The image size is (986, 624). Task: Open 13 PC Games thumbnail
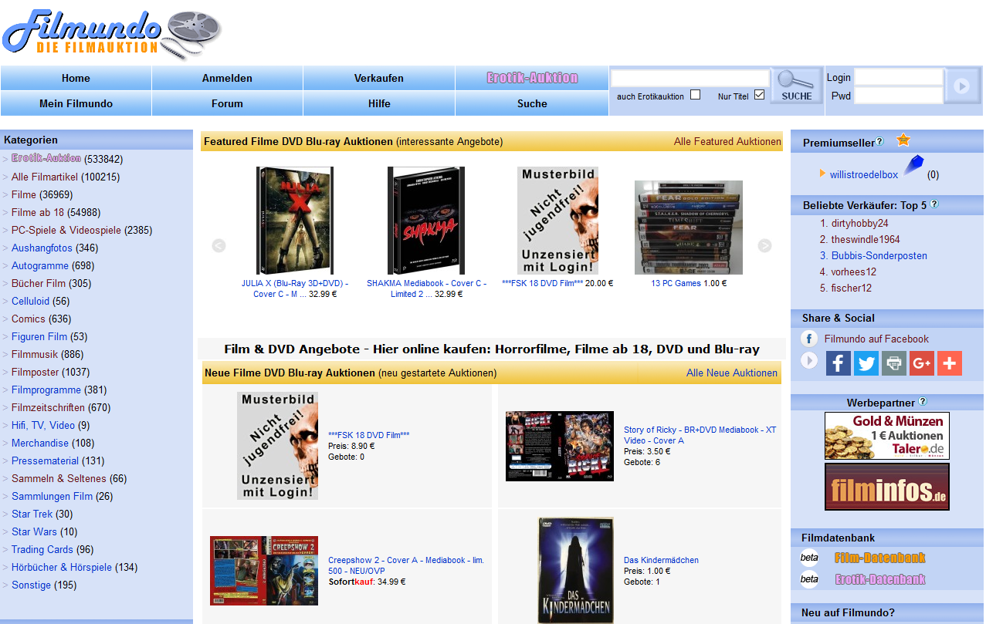689,228
